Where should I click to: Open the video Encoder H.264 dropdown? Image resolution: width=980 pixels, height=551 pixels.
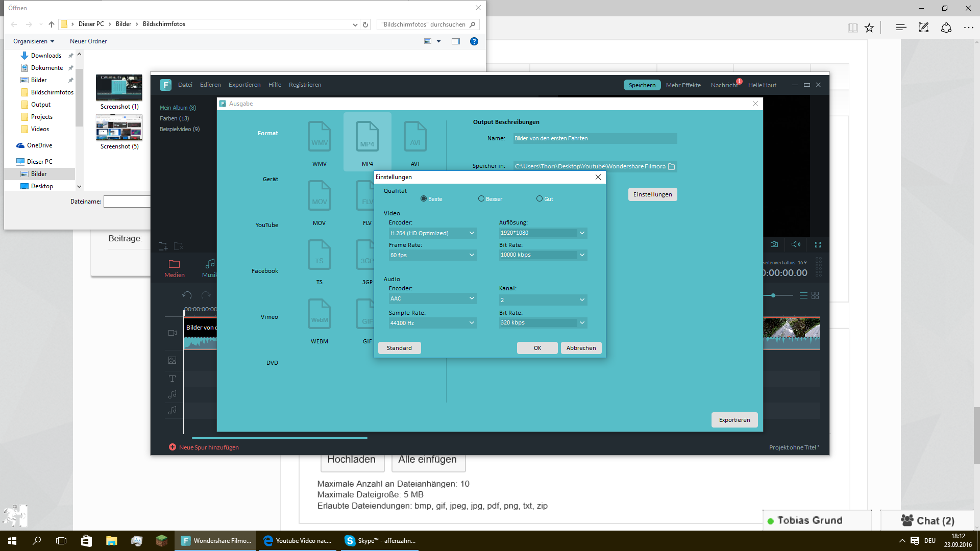[x=432, y=233]
